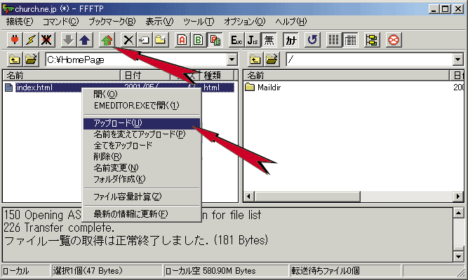Abort transfer with red stop icon
This screenshot has width=468, height=280.
[394, 40]
